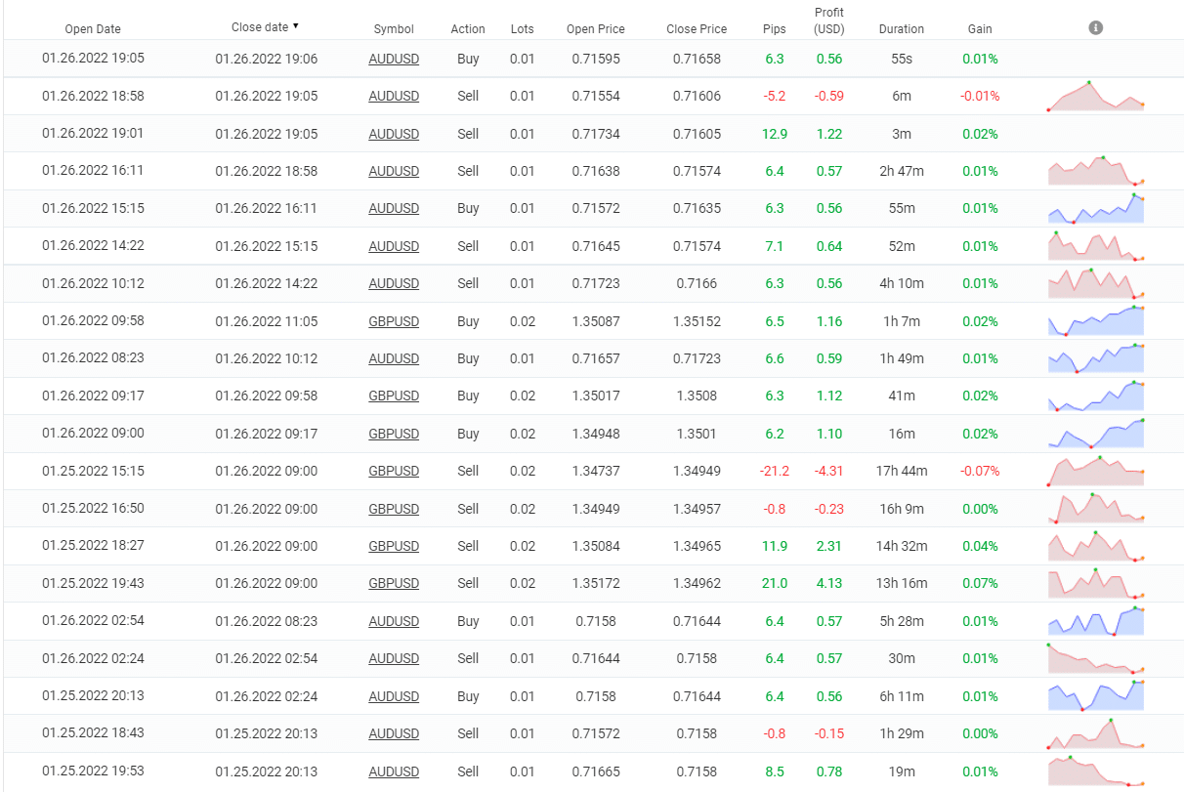Sort trades by the Action column
Image resolution: width=1184 pixels, height=792 pixels.
(x=467, y=28)
